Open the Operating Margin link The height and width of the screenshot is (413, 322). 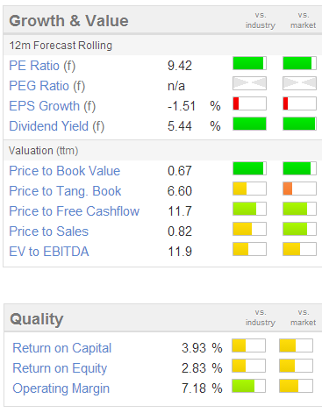61,388
